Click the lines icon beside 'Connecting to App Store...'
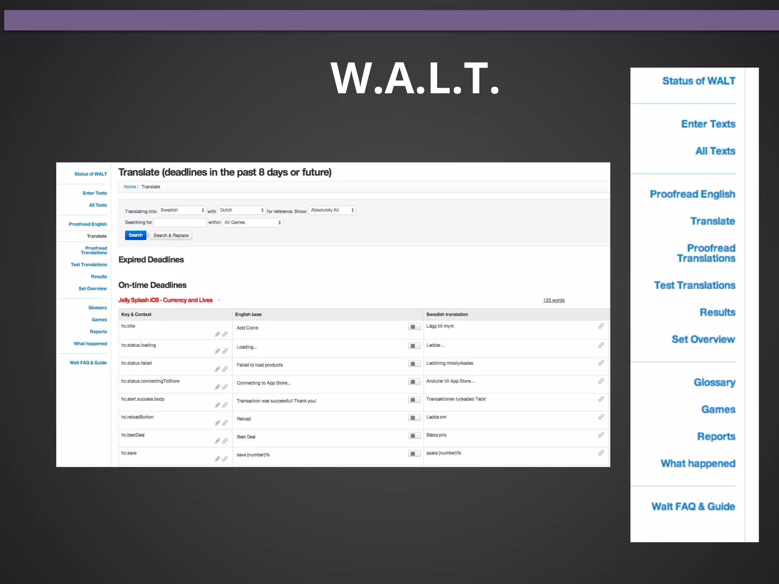This screenshot has height=584, width=779. point(414,382)
